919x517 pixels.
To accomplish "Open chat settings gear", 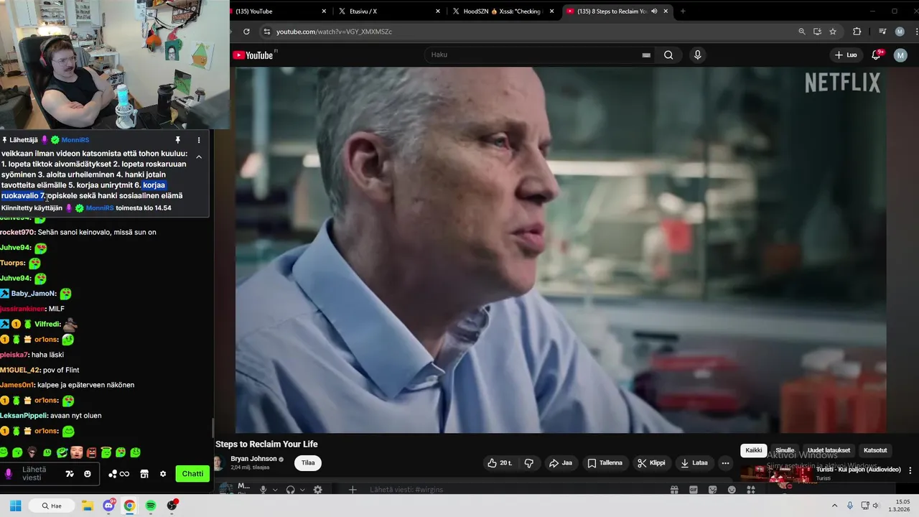I will (163, 474).
